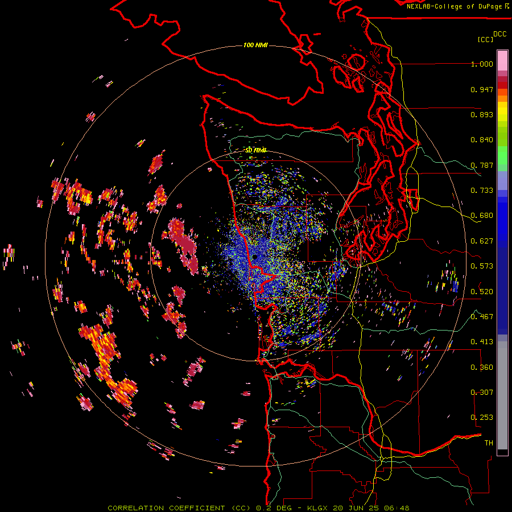Click the 1.000 color scale value
The width and height of the screenshot is (512, 512).
[x=482, y=64]
